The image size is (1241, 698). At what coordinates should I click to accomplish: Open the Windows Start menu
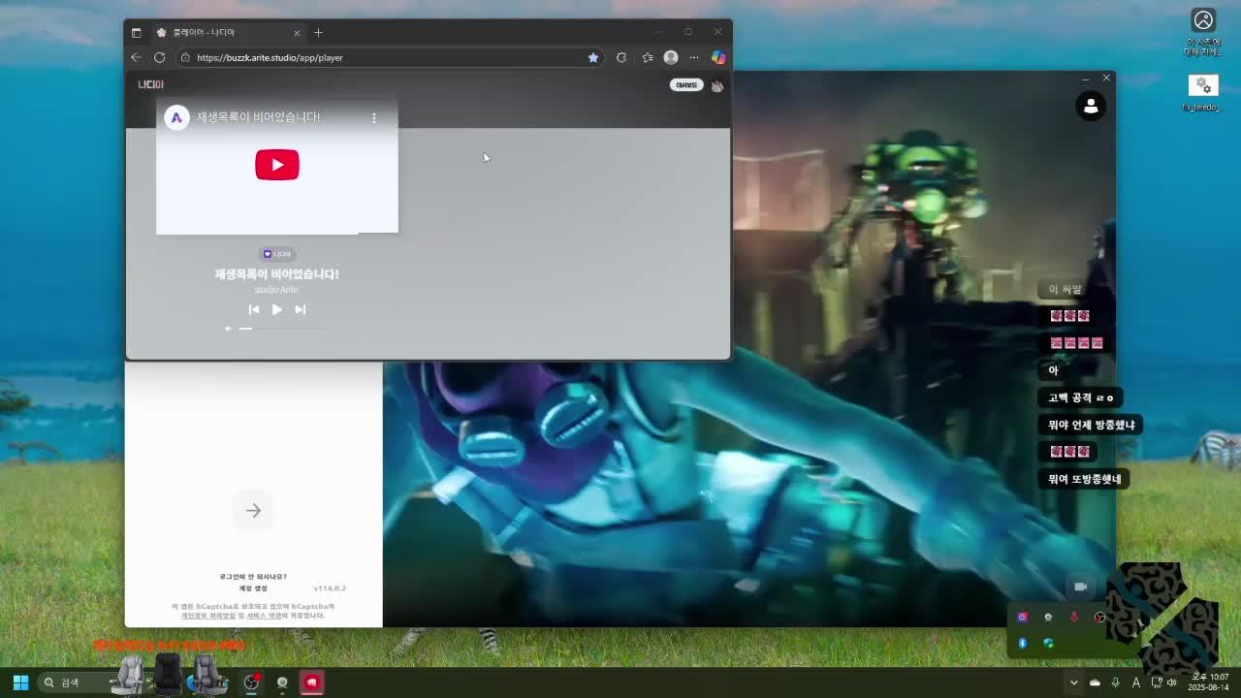pos(20,682)
